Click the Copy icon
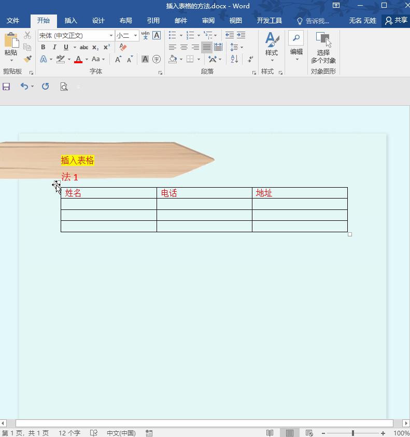Image resolution: width=410 pixels, height=437 pixels. 27,47
